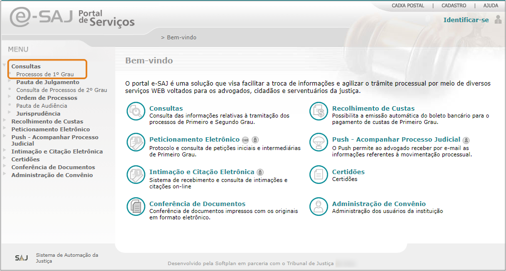Select Peticionamento Eletrônico in left menu
506x271 pixels.
(51, 129)
